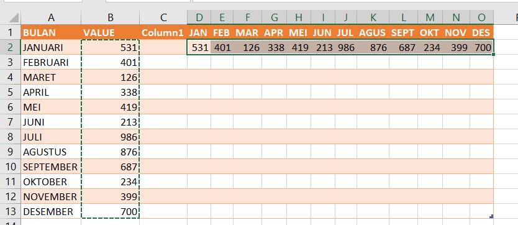Click cell with value 986 in column B

pos(111,137)
